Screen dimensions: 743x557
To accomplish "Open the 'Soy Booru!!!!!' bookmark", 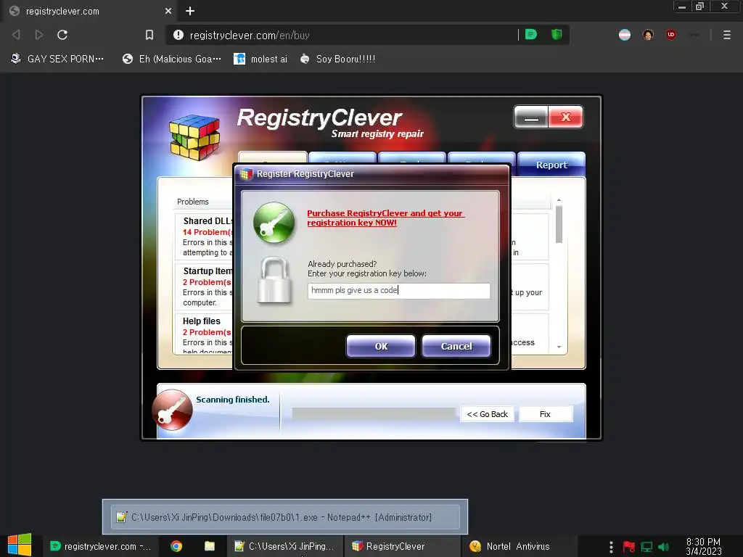I will 338,59.
